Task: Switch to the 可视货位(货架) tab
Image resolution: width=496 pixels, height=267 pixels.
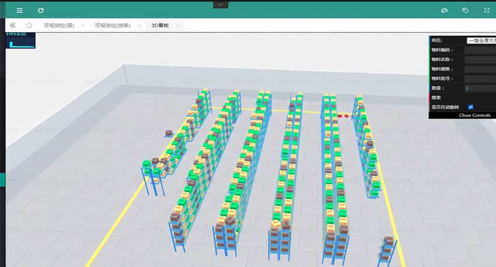Action: coord(112,26)
